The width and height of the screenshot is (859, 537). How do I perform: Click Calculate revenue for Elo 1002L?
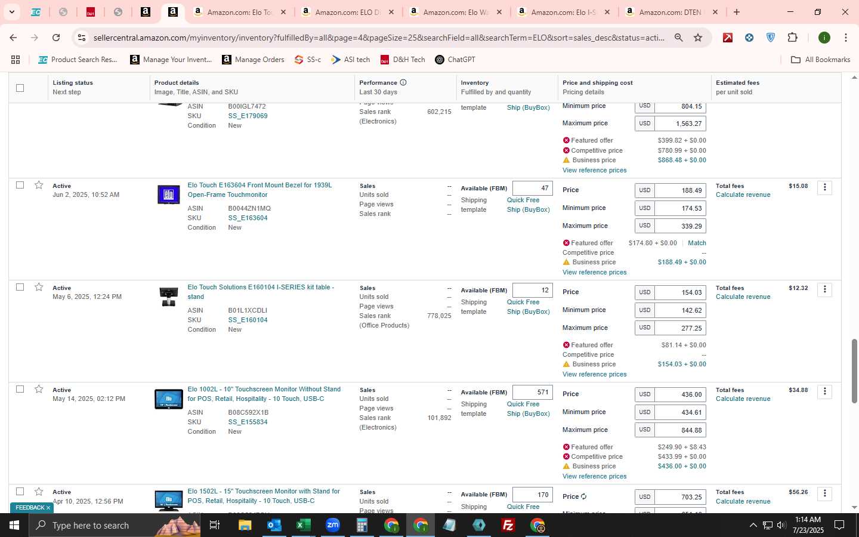743,399
